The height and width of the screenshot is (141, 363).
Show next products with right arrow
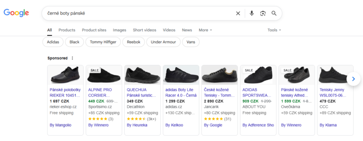353,79
